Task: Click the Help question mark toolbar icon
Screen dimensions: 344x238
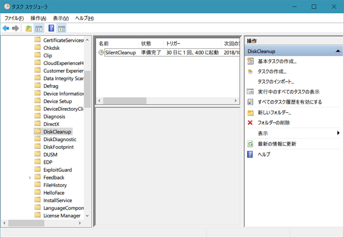Action: pos(51,28)
